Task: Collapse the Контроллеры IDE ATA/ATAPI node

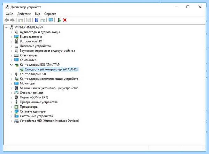Action: pos(11,65)
